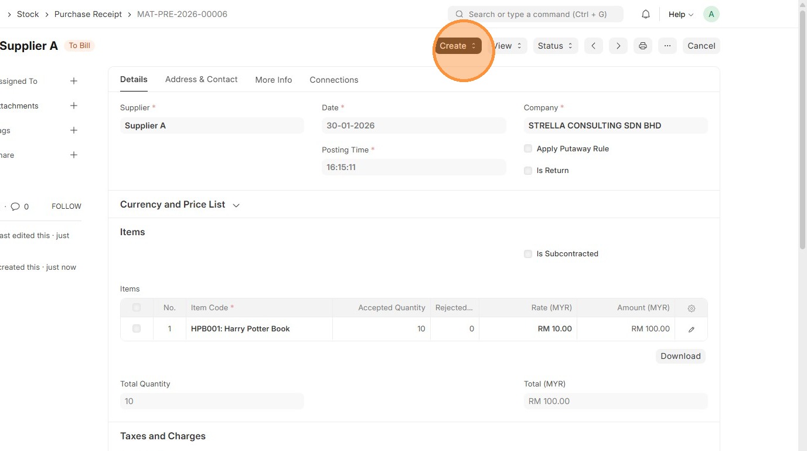The image size is (807, 451).
Task: Go to next document arrow
Action: point(618,46)
